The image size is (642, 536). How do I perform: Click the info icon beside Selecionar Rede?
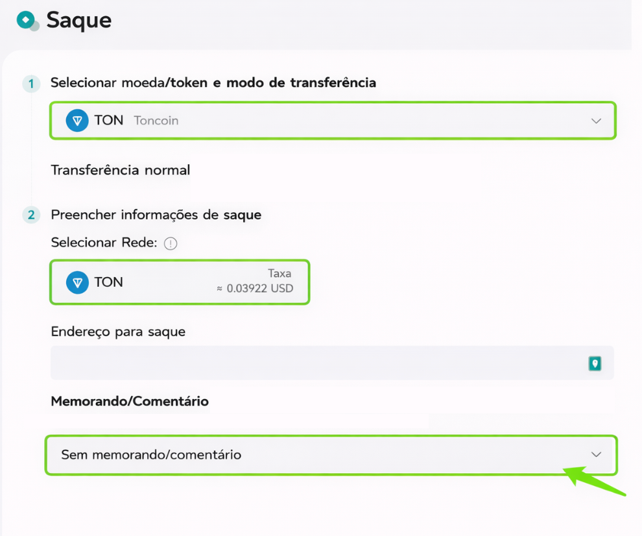pyautogui.click(x=171, y=243)
